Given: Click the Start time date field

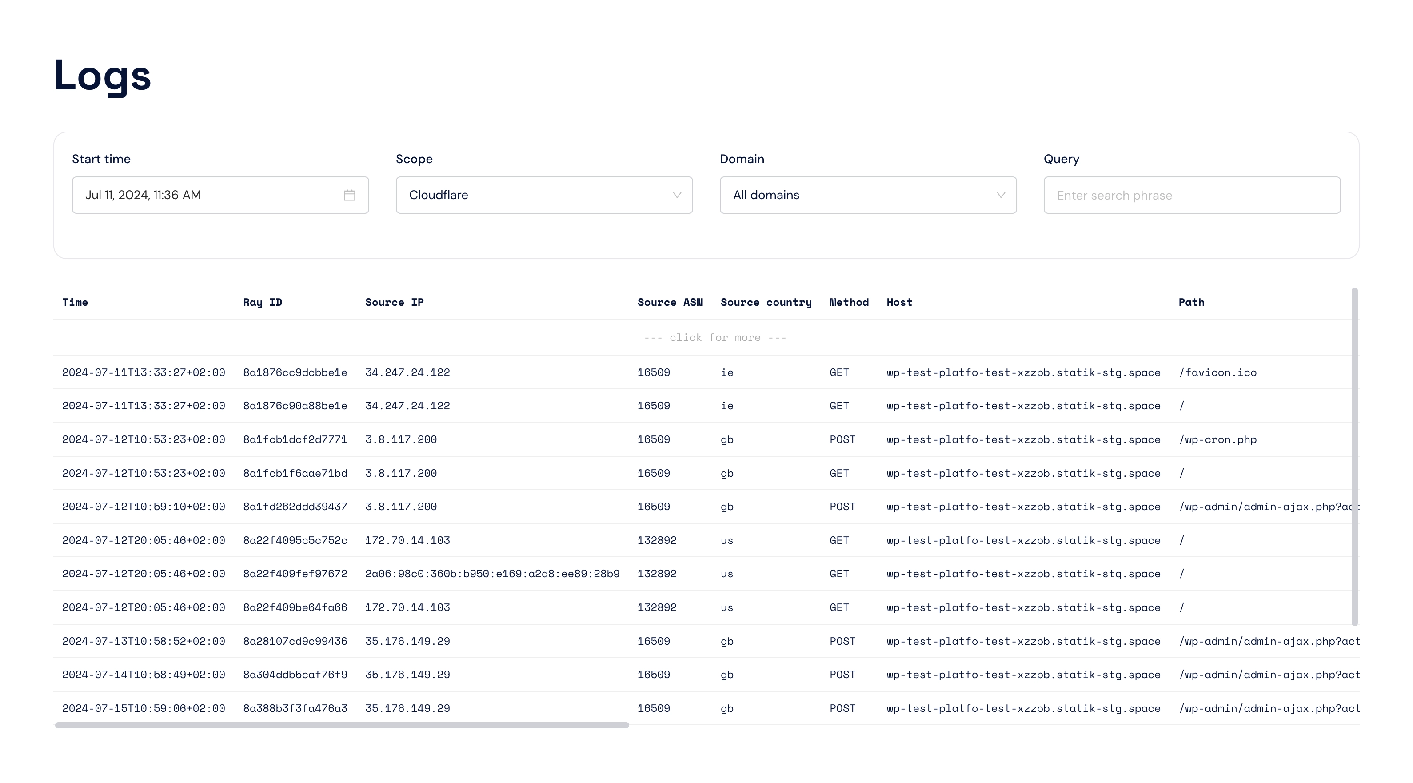Looking at the screenshot, I should tap(220, 195).
